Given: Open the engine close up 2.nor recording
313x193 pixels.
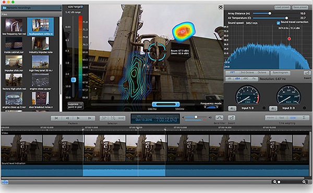Looking at the screenshot, I should pos(14,100).
